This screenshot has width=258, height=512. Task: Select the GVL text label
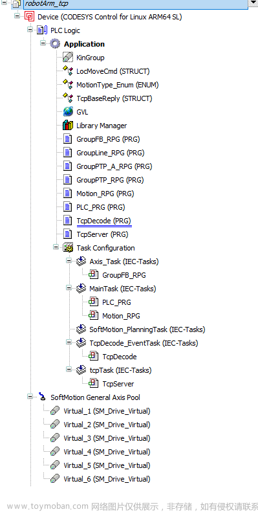click(82, 112)
